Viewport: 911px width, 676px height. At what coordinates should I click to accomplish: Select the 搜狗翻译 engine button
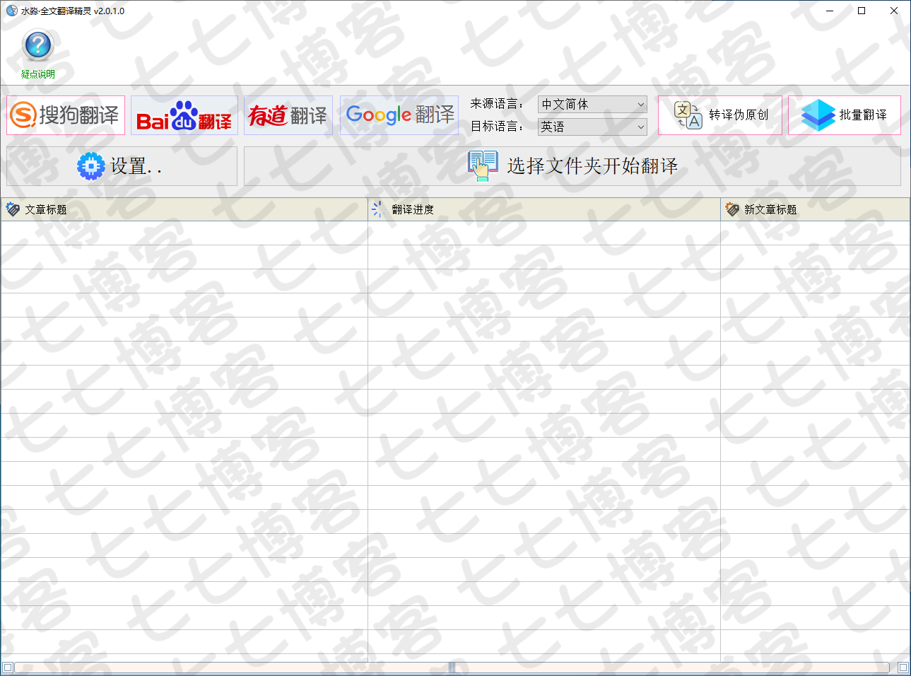[66, 115]
